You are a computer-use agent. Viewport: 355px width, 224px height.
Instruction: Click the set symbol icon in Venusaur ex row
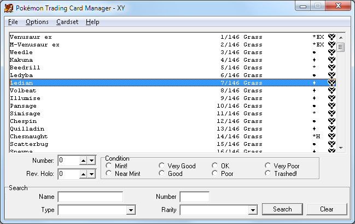[331, 37]
